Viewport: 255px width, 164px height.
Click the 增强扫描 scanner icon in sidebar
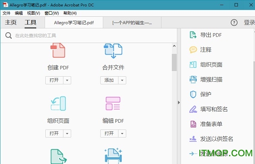pyautogui.click(x=193, y=80)
